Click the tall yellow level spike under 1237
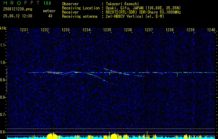The width and height of the screenshot is (218, 139). click(147, 135)
